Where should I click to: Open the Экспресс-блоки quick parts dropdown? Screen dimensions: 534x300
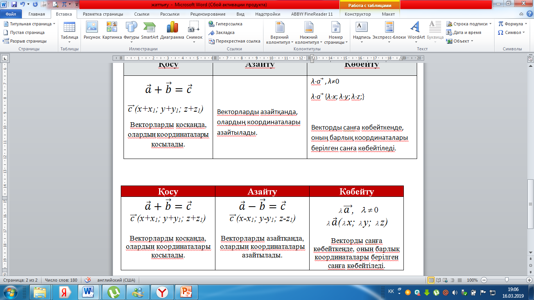(389, 32)
